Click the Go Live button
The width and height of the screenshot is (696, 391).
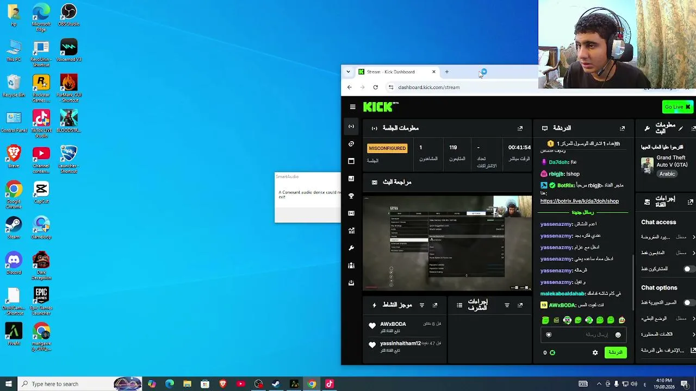pyautogui.click(x=678, y=107)
